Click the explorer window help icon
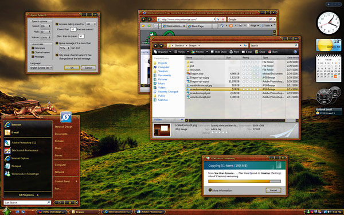The width and height of the screenshot is (344, 215). [295, 52]
